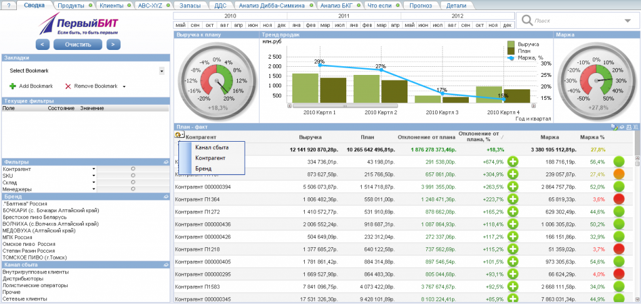Select channel Дистрибьюторы in Канал сбыта list
This screenshot has height=304, width=641.
23,279
